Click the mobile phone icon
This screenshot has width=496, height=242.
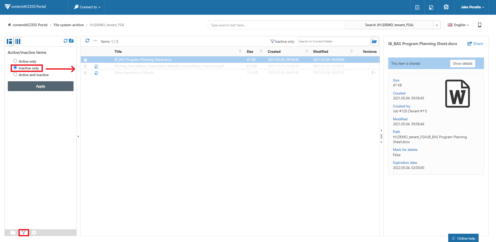pos(480,25)
